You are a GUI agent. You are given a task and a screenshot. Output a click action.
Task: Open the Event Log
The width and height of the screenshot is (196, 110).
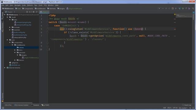[x=187, y=105]
